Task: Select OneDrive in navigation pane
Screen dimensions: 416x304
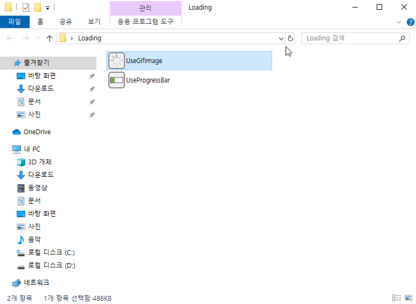Action: point(37,132)
